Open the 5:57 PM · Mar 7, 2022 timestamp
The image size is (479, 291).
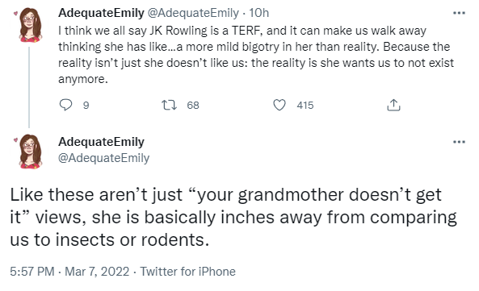tap(69, 271)
